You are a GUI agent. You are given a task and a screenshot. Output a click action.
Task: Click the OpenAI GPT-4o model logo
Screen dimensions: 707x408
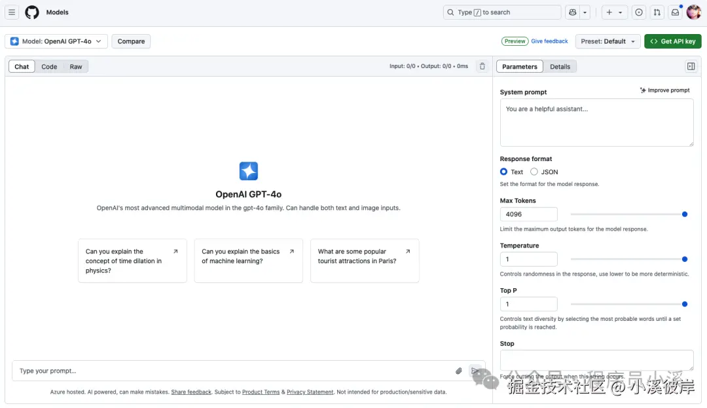click(x=249, y=171)
